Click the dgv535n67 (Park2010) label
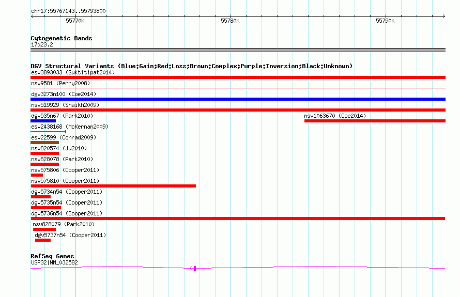460x297 pixels. tap(62, 116)
